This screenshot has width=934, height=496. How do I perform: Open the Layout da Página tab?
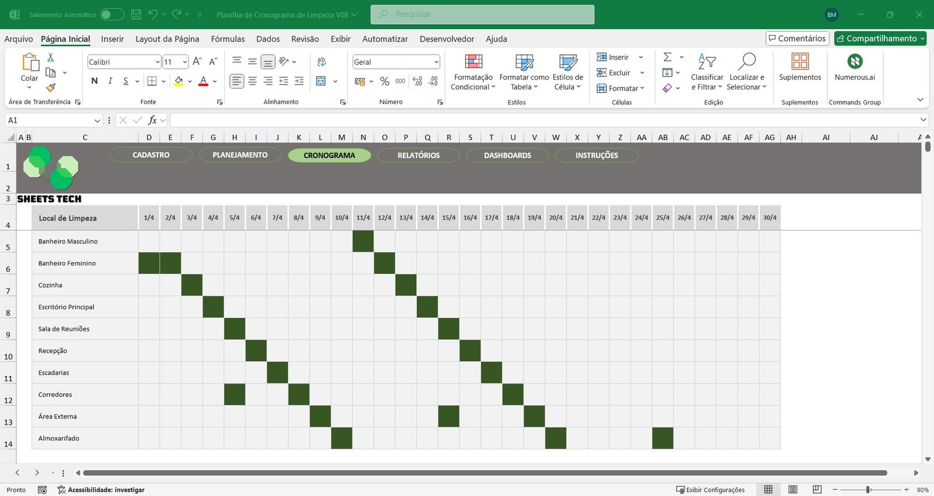(167, 39)
